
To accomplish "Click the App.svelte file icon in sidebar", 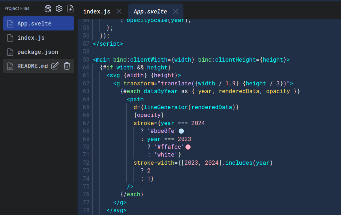I will [11, 24].
